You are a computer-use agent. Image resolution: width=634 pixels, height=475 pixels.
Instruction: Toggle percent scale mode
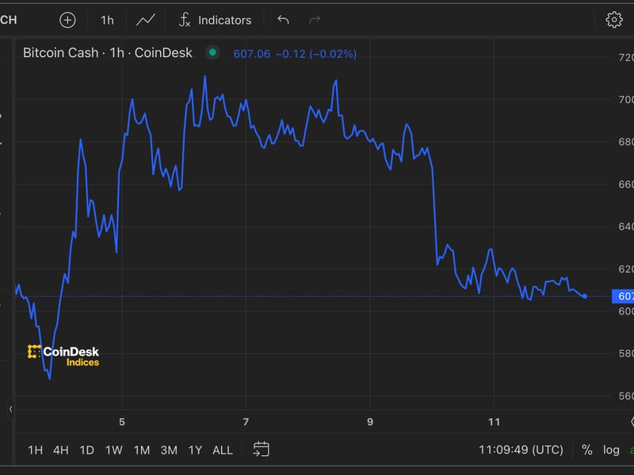coord(586,450)
